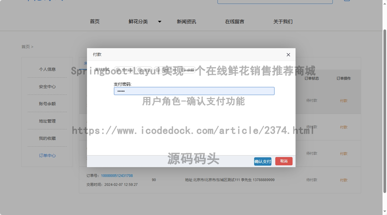Open order number 1000000512431708 link
Viewport: 387px width, 215px height.
click(x=117, y=176)
